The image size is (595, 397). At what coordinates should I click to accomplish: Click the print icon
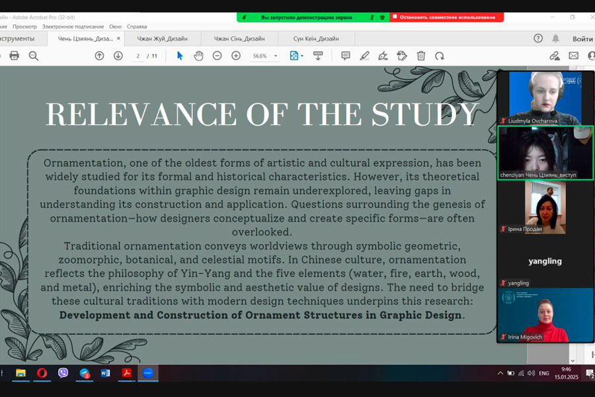(x=14, y=56)
